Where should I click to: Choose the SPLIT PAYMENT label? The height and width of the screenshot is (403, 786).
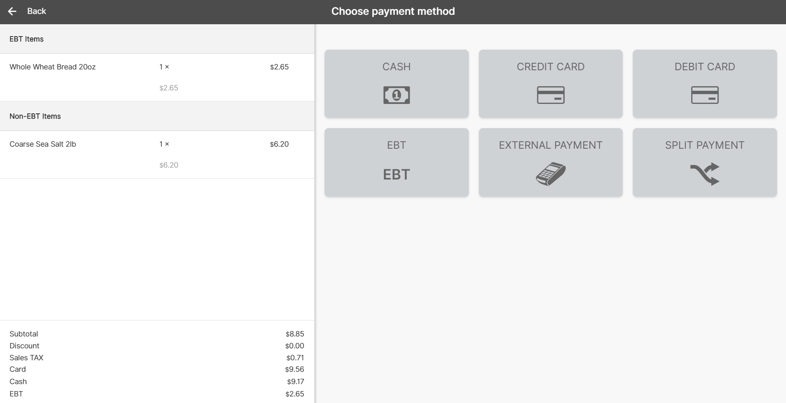(704, 145)
